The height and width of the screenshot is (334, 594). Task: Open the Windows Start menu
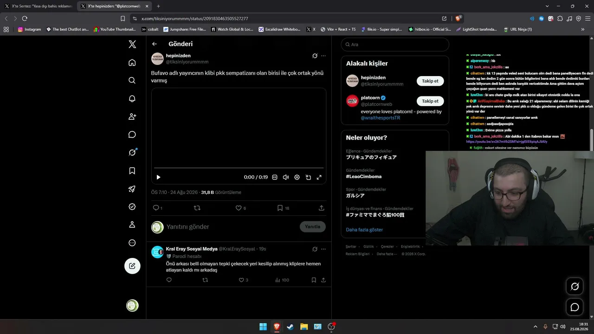tap(263, 327)
